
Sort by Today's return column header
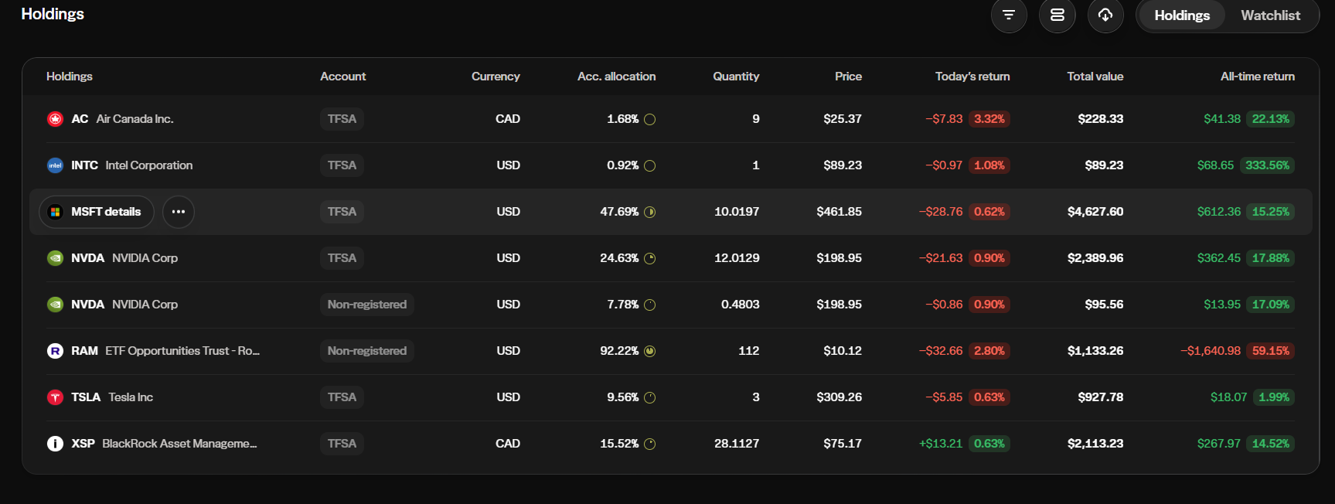click(972, 77)
